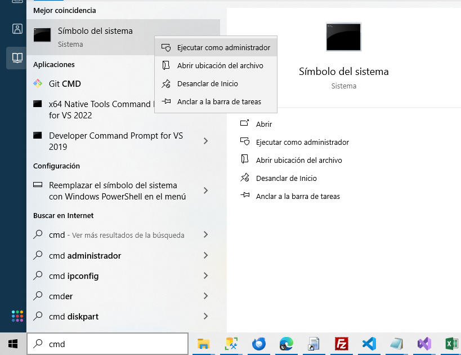Expand the cmd diskpart chevron
The width and height of the screenshot is (461, 355).
[206, 316]
